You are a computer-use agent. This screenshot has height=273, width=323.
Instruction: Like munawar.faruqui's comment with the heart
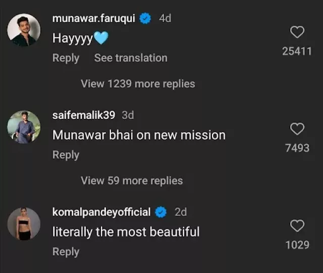pos(297,33)
